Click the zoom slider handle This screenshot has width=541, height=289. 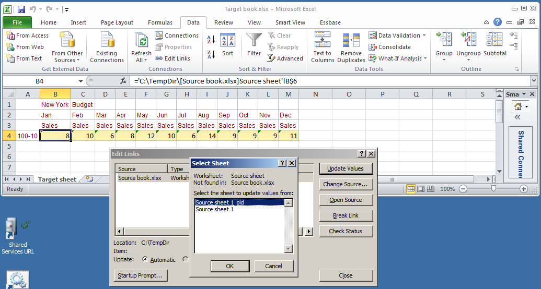click(x=494, y=188)
